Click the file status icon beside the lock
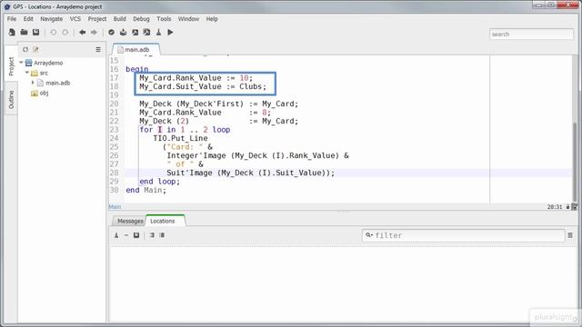This screenshot has height=327, width=582. [x=574, y=207]
